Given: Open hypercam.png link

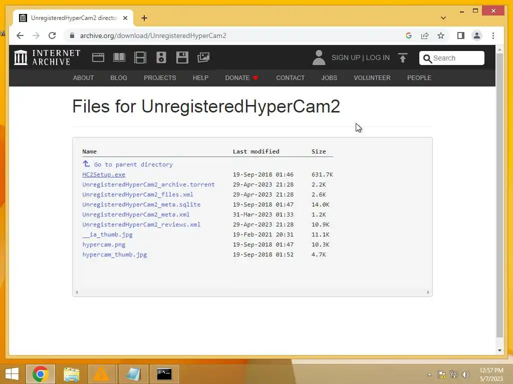Looking at the screenshot, I should (x=104, y=244).
